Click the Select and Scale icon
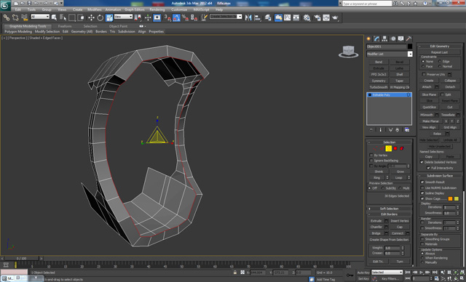Screen dimensions: 466x282 pyautogui.click(x=109, y=17)
